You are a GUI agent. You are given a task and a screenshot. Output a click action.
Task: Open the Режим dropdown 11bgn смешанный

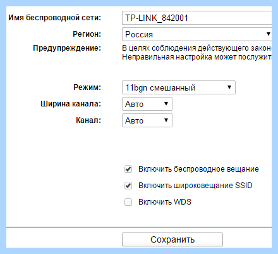(179, 87)
